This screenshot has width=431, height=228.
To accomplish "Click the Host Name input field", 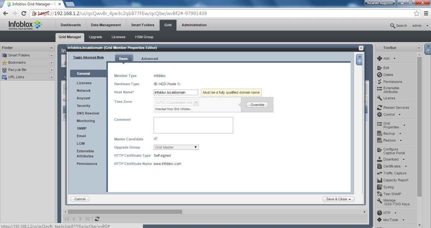I will pyautogui.click(x=176, y=92).
